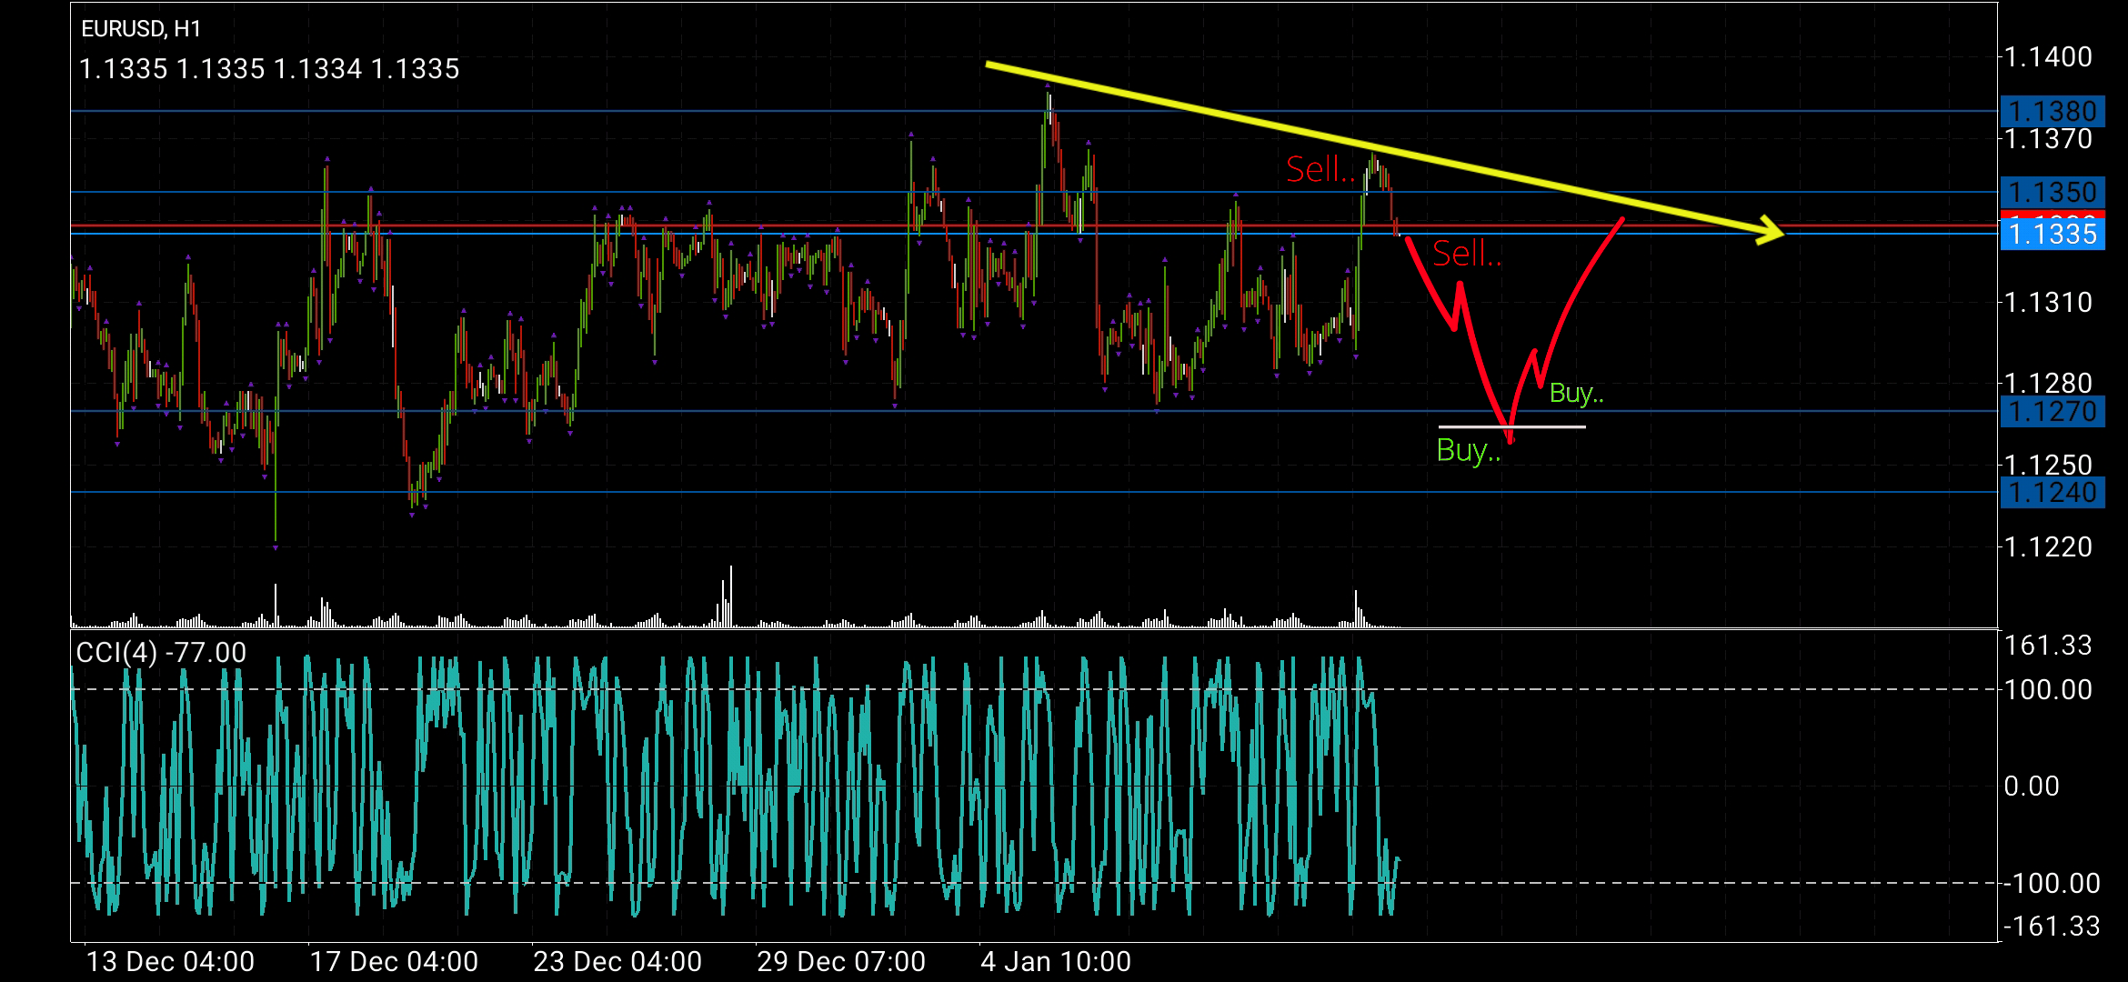Click the 1.1350 horizontal level price tag
2128x982 pixels.
(2052, 192)
